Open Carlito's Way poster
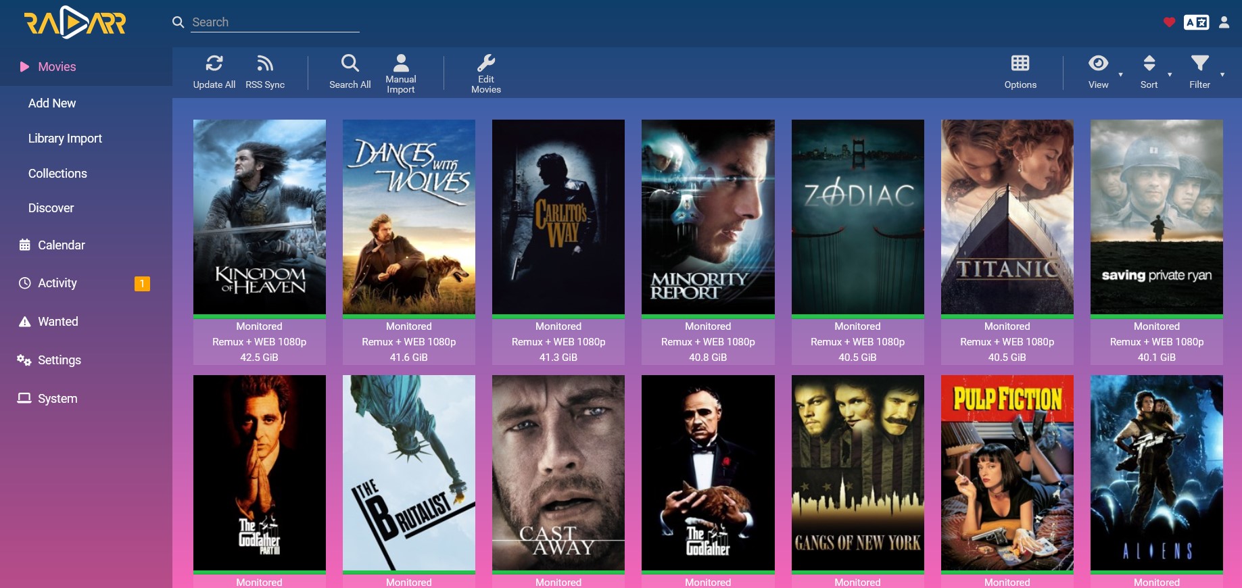Screen dimensions: 1242x588 click(x=558, y=217)
